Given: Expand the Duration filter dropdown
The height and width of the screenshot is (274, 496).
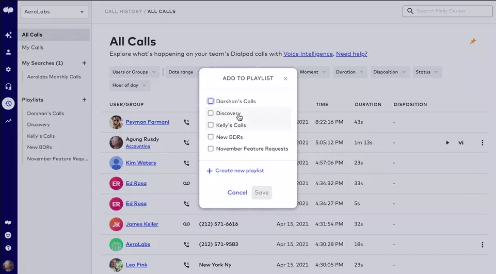Looking at the screenshot, I should tap(349, 72).
